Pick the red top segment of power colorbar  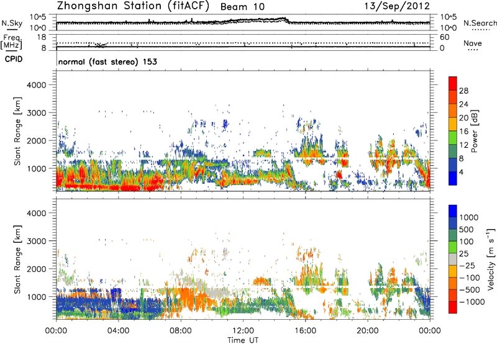coord(453,83)
